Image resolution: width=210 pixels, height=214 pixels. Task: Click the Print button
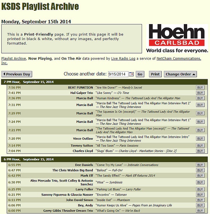tap(155, 74)
